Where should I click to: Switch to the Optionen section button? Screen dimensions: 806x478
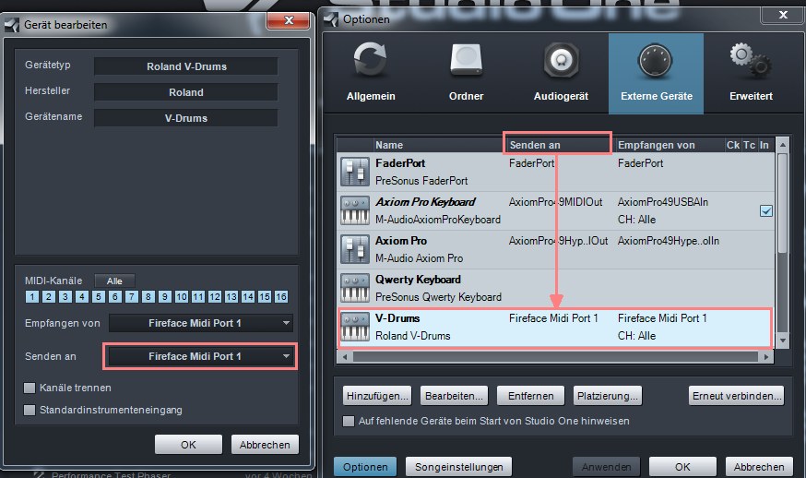365,467
